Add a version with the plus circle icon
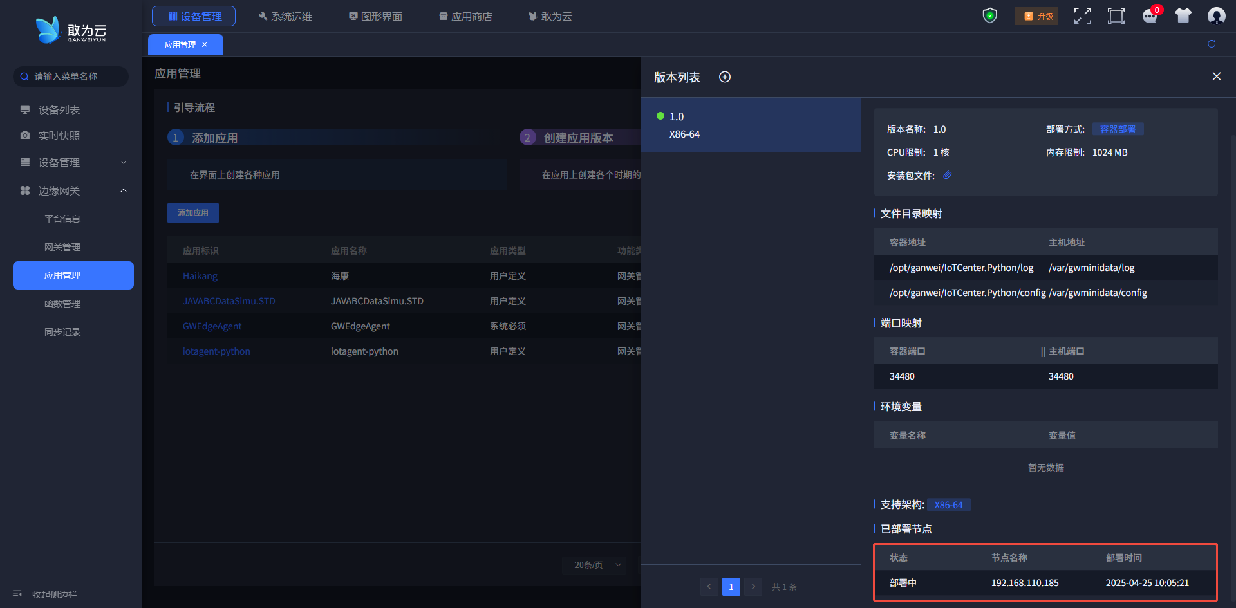Image resolution: width=1236 pixels, height=608 pixels. tap(725, 77)
